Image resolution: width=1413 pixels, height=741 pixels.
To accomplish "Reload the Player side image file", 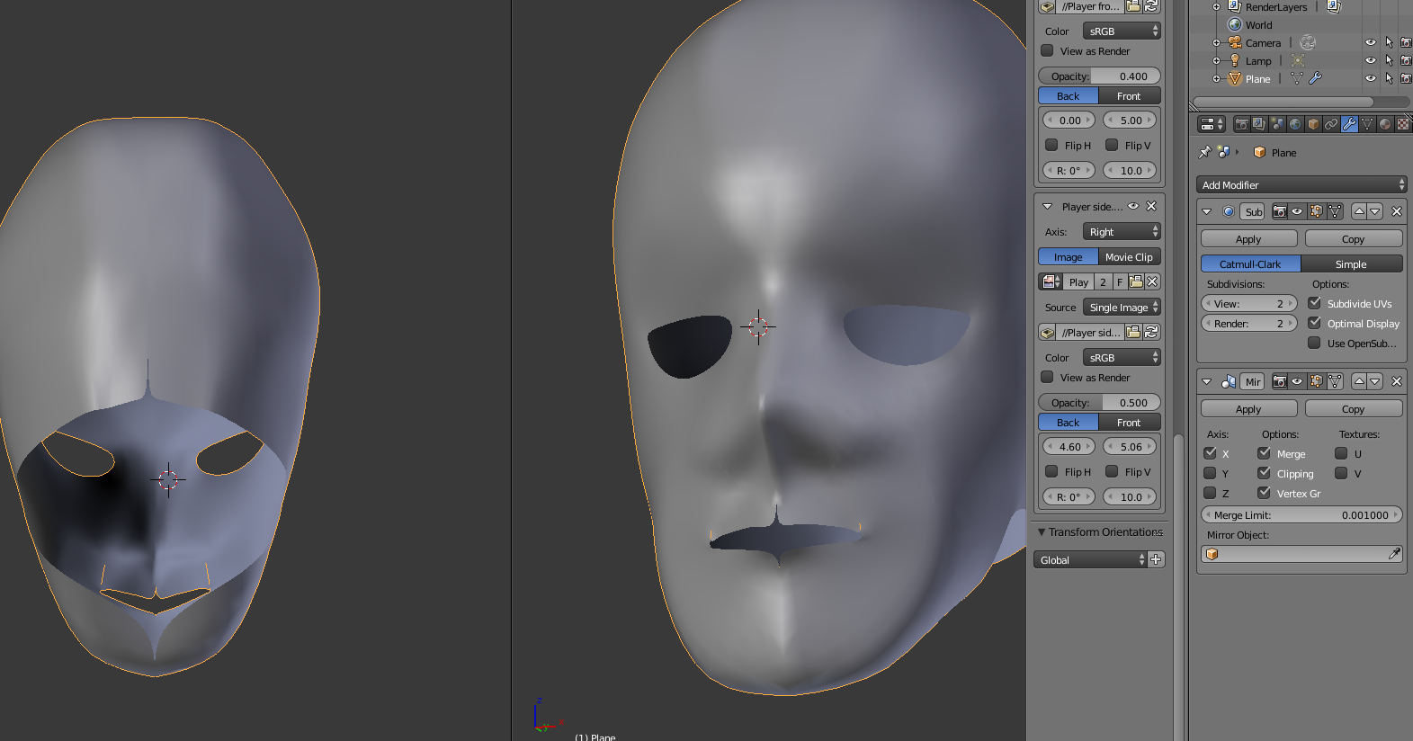I will click(x=1151, y=332).
